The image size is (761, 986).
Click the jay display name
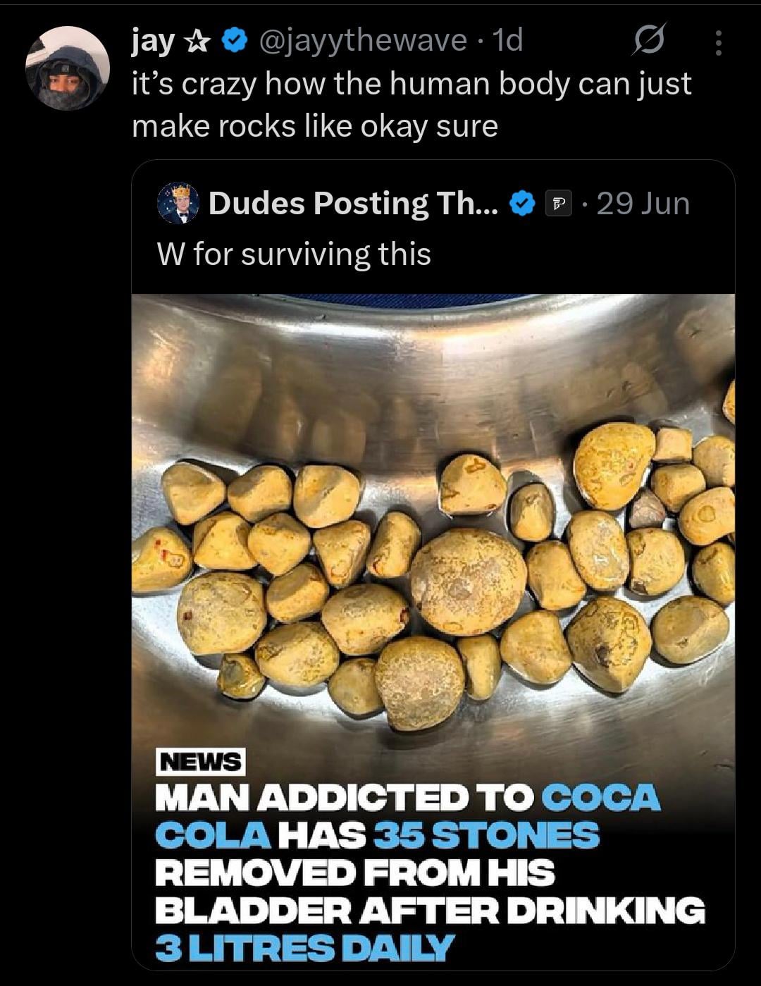pyautogui.click(x=152, y=42)
